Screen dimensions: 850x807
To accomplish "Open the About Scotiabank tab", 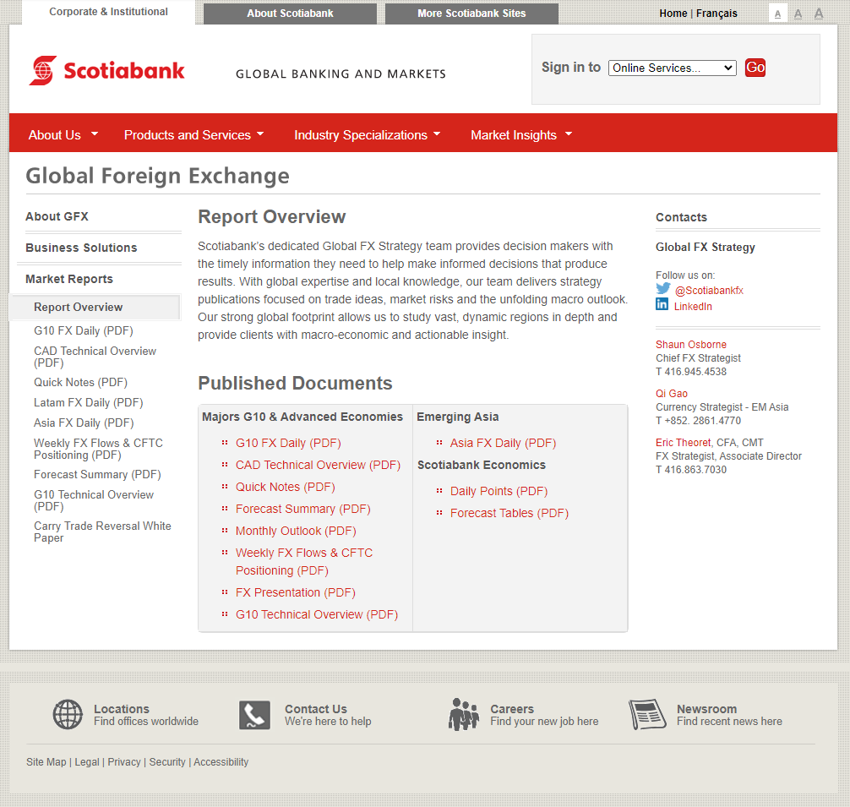I will pyautogui.click(x=290, y=14).
